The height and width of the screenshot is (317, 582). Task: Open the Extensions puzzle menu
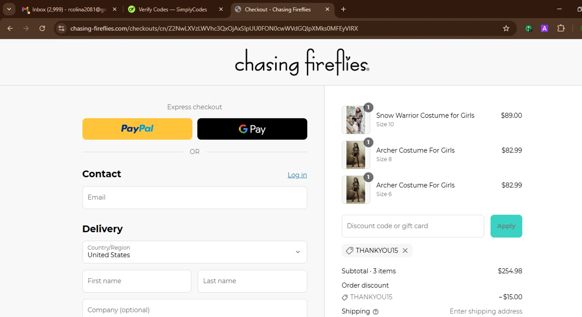561,28
